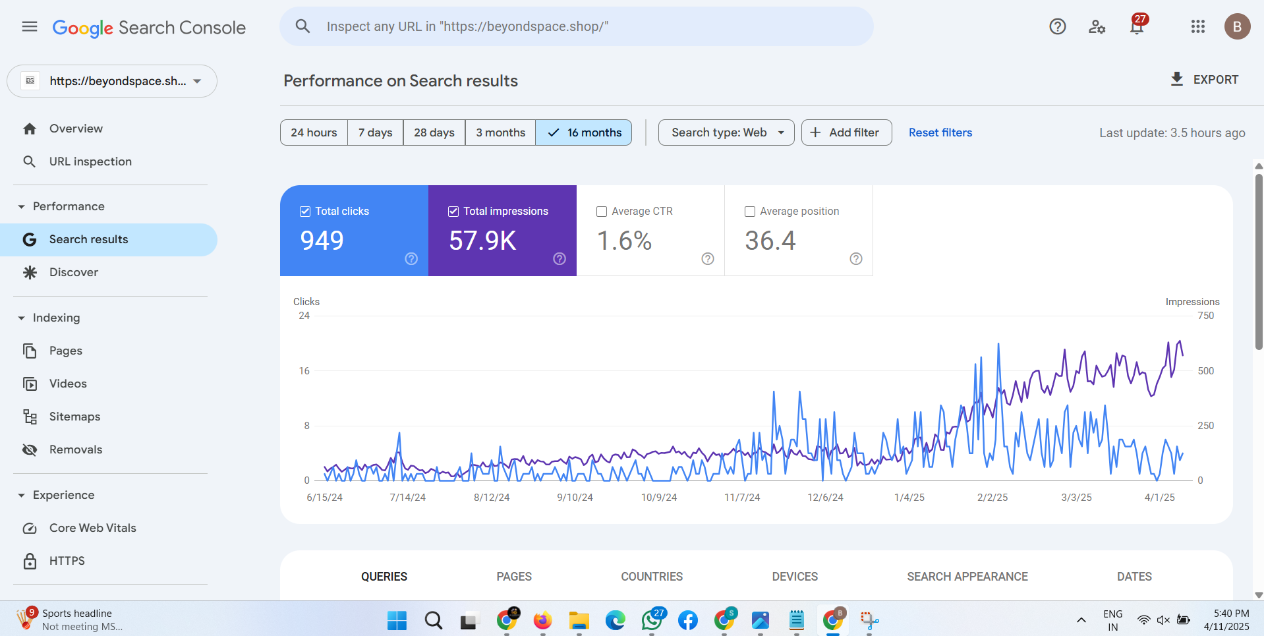Click the Average position help icon
1264x636 pixels.
pyautogui.click(x=856, y=259)
